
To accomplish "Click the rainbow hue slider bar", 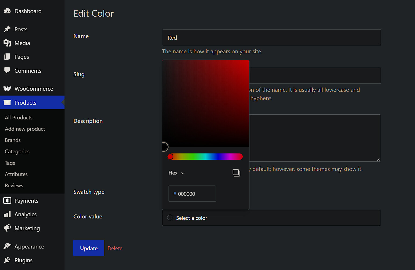I will [206, 156].
